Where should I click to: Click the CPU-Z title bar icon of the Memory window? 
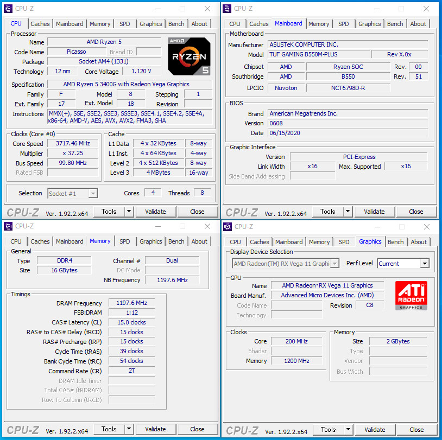click(x=8, y=226)
